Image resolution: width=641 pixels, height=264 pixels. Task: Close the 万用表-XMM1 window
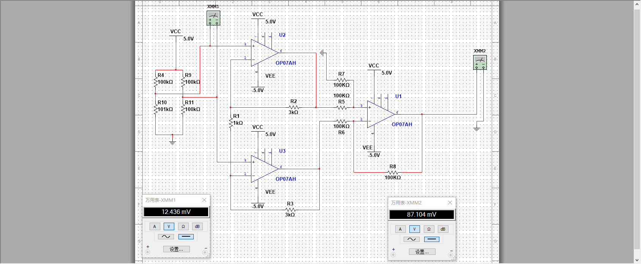click(204, 200)
